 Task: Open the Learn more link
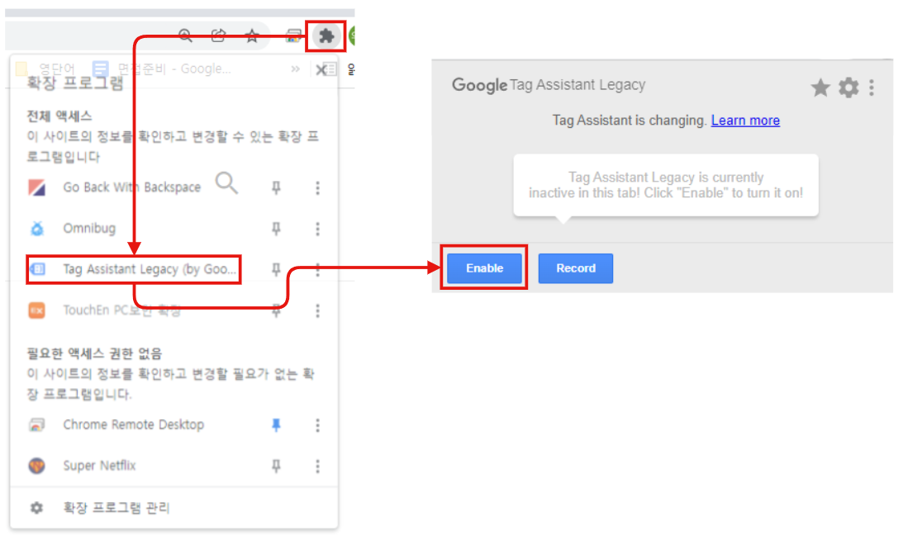coord(745,121)
